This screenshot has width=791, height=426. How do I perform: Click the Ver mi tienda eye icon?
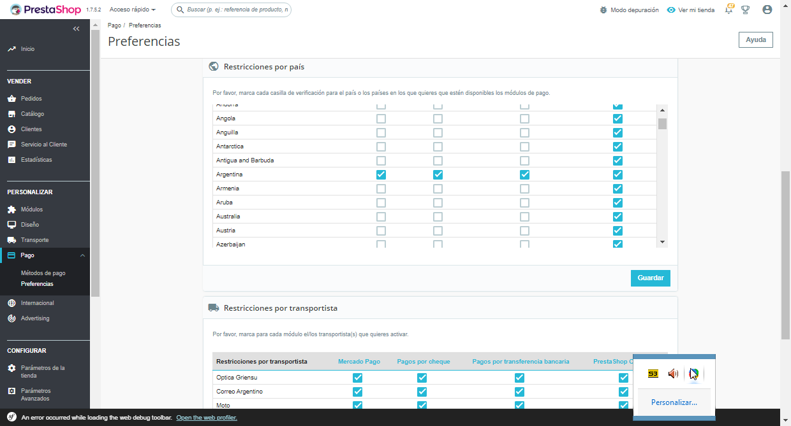pyautogui.click(x=671, y=10)
